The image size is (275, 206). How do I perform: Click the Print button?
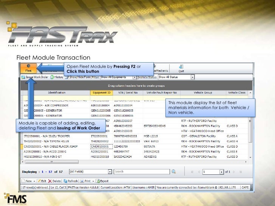(85, 181)
